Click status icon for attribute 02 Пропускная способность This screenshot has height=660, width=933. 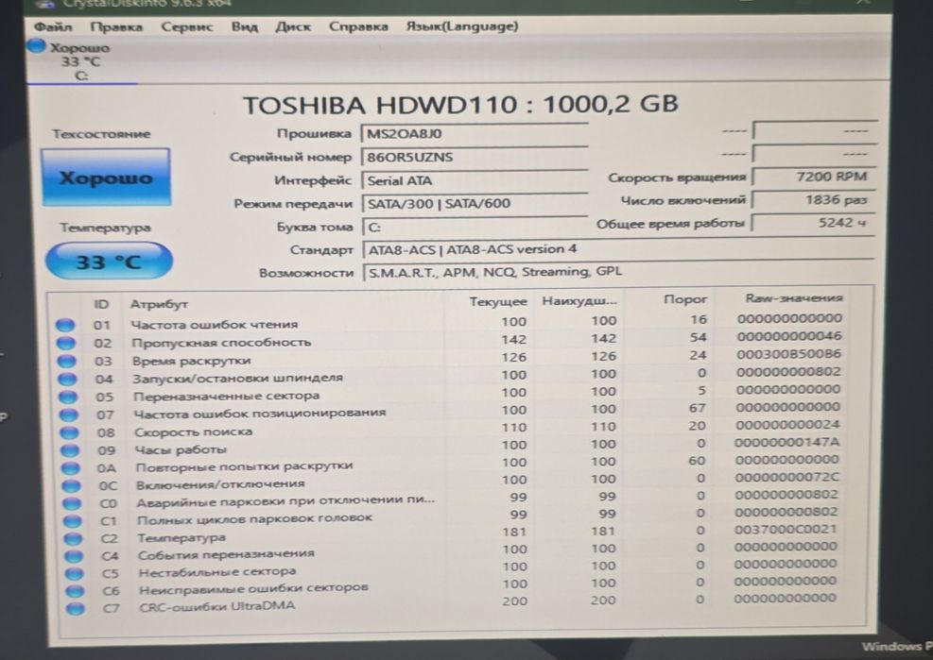click(x=65, y=343)
